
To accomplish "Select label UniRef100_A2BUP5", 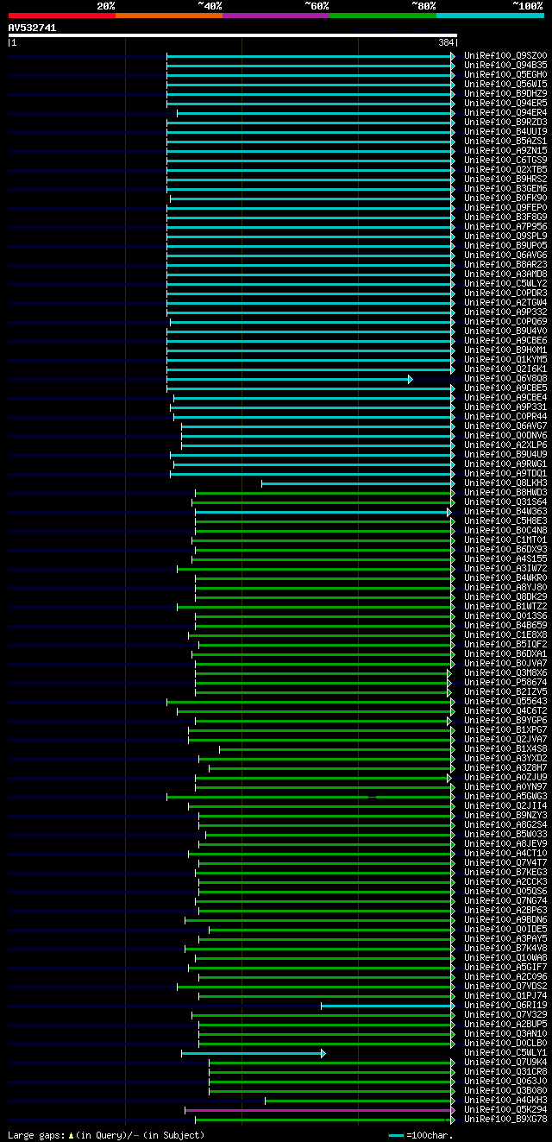I will [x=505, y=1025].
